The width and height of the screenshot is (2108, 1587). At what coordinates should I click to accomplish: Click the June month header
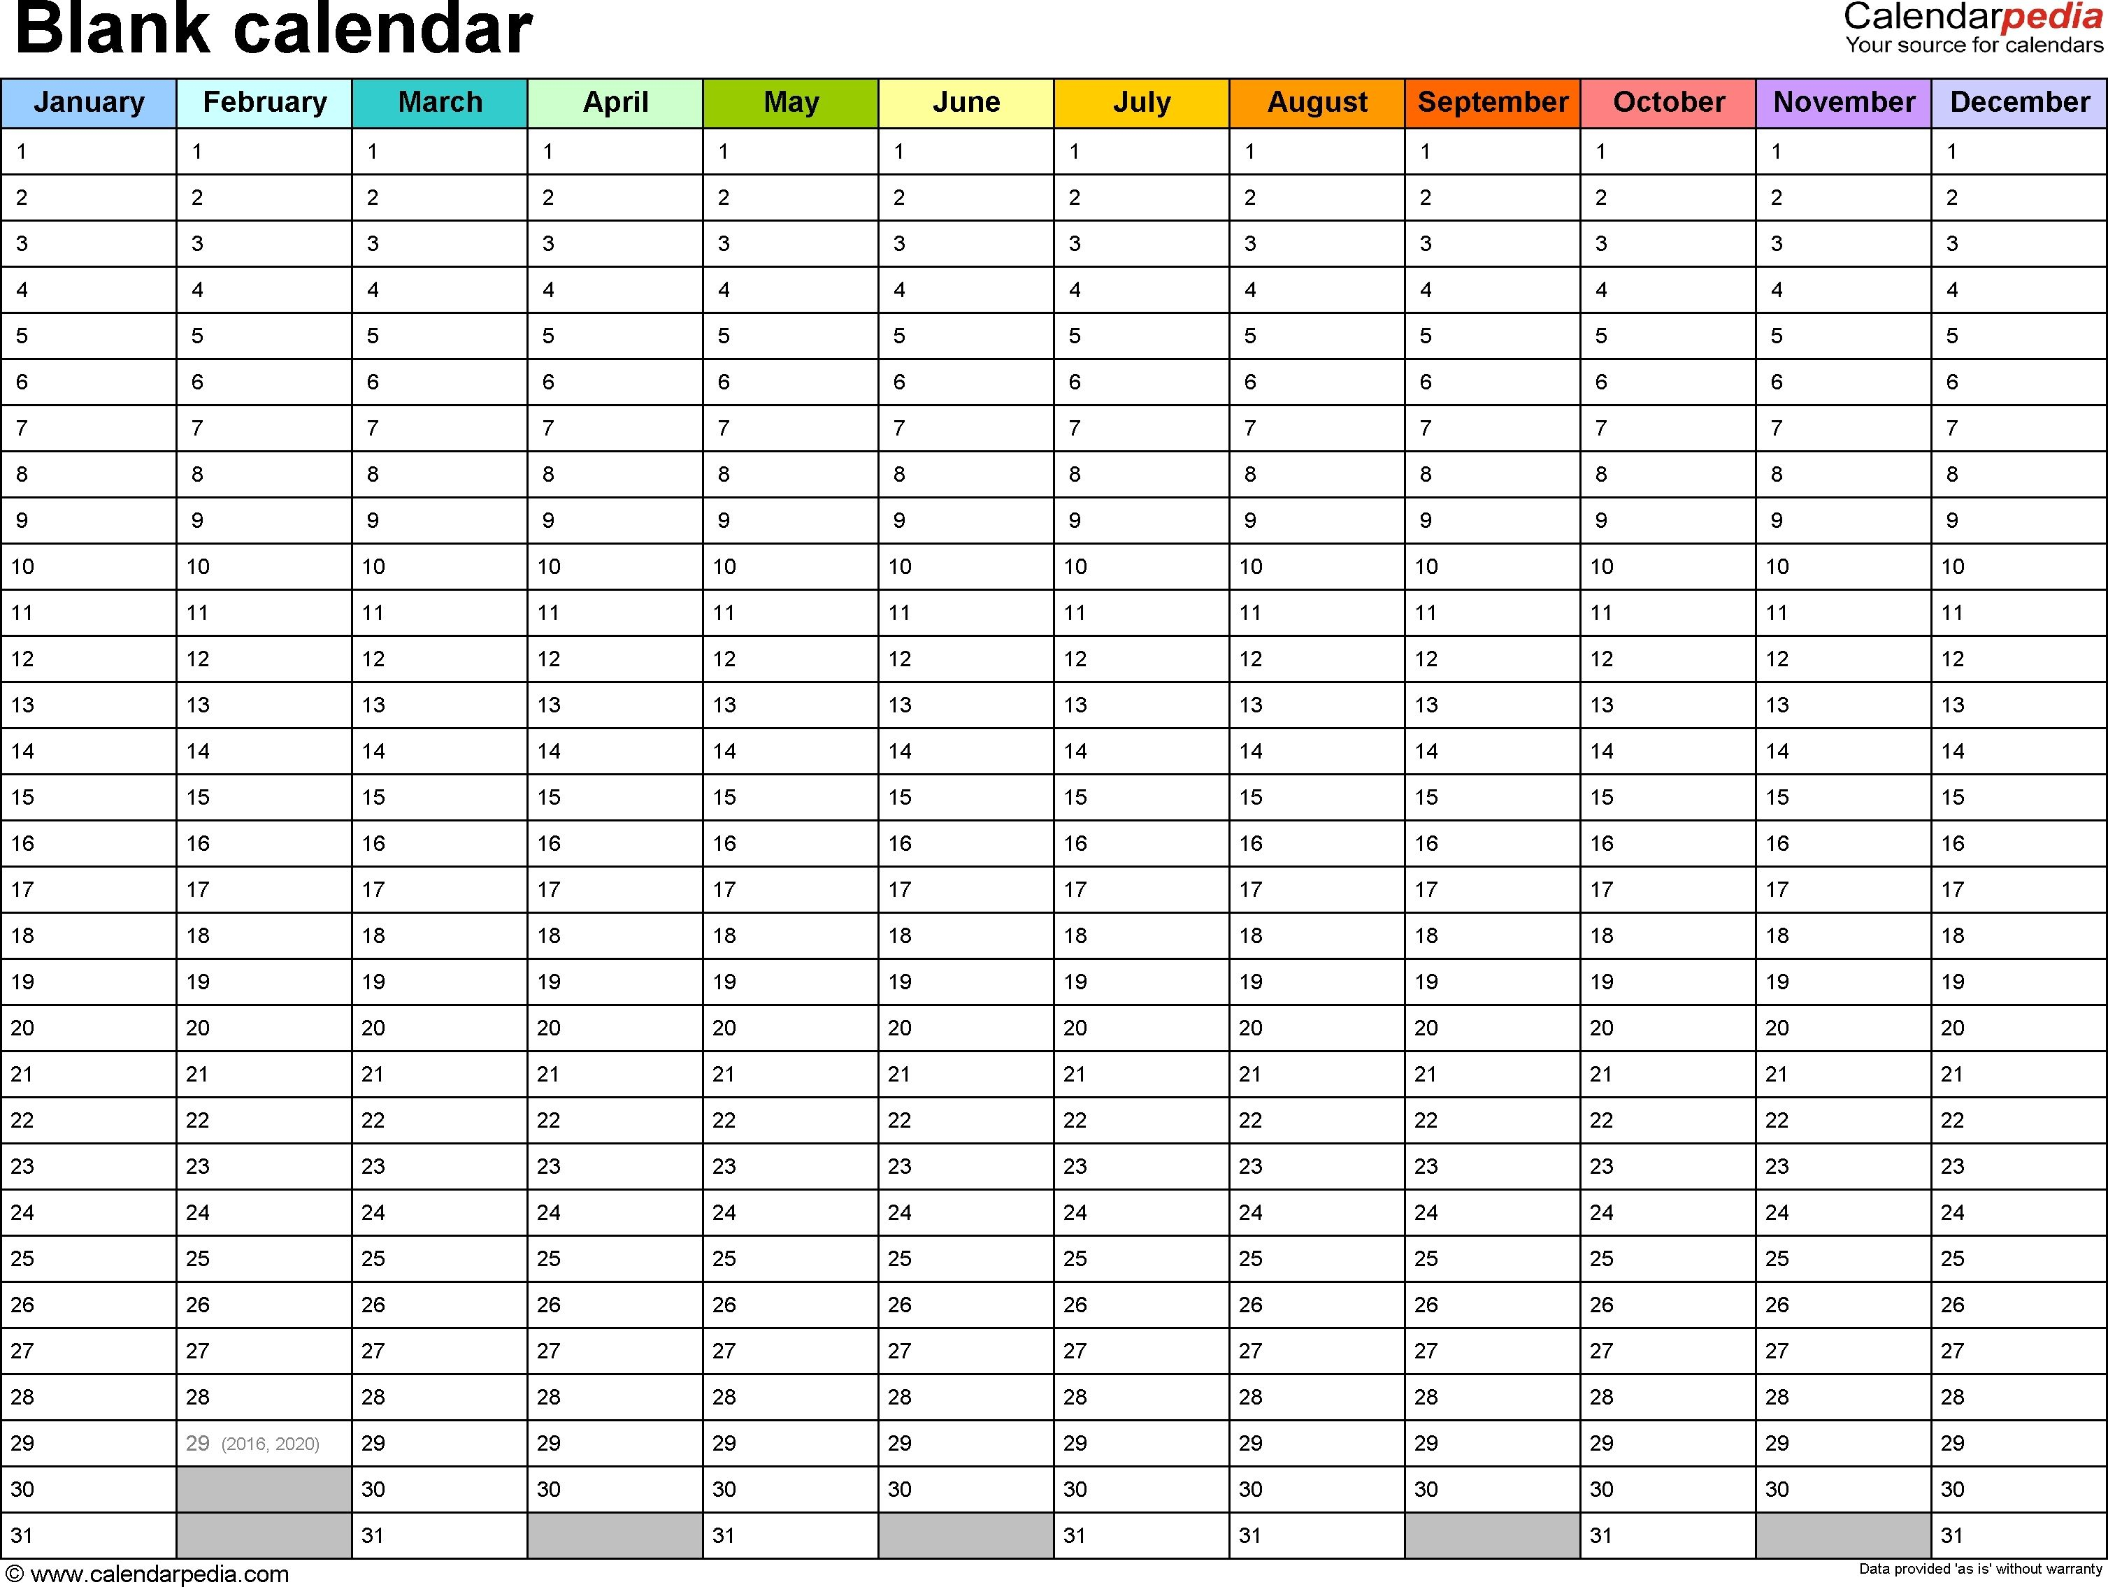pyautogui.click(x=966, y=96)
